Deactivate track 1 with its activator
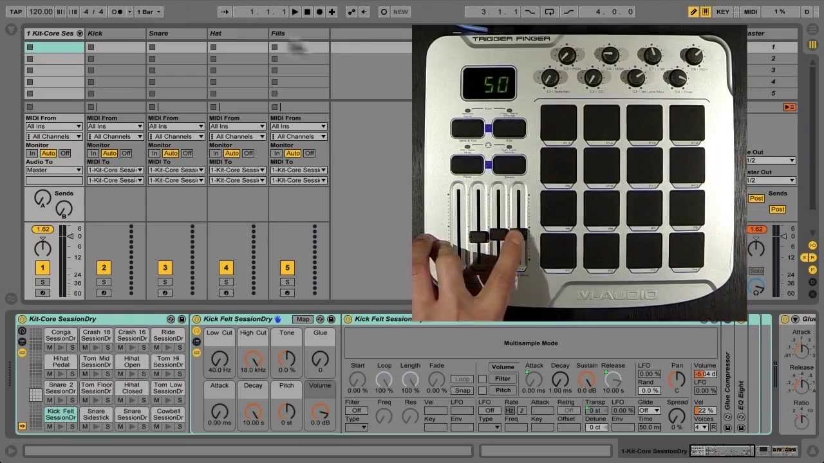Image resolution: width=824 pixels, height=463 pixels. tap(42, 268)
